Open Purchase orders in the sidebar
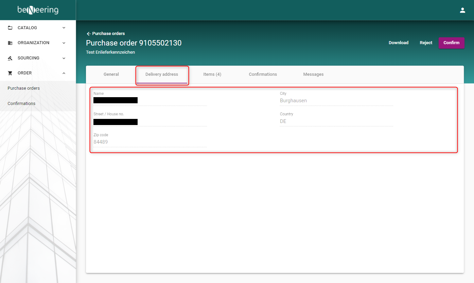 [24, 88]
